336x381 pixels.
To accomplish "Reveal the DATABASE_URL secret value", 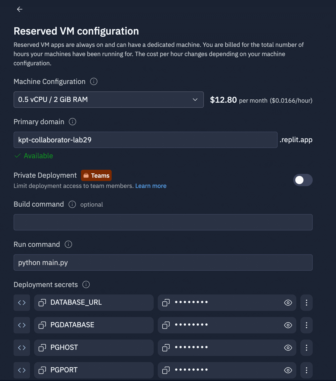I will (x=288, y=303).
